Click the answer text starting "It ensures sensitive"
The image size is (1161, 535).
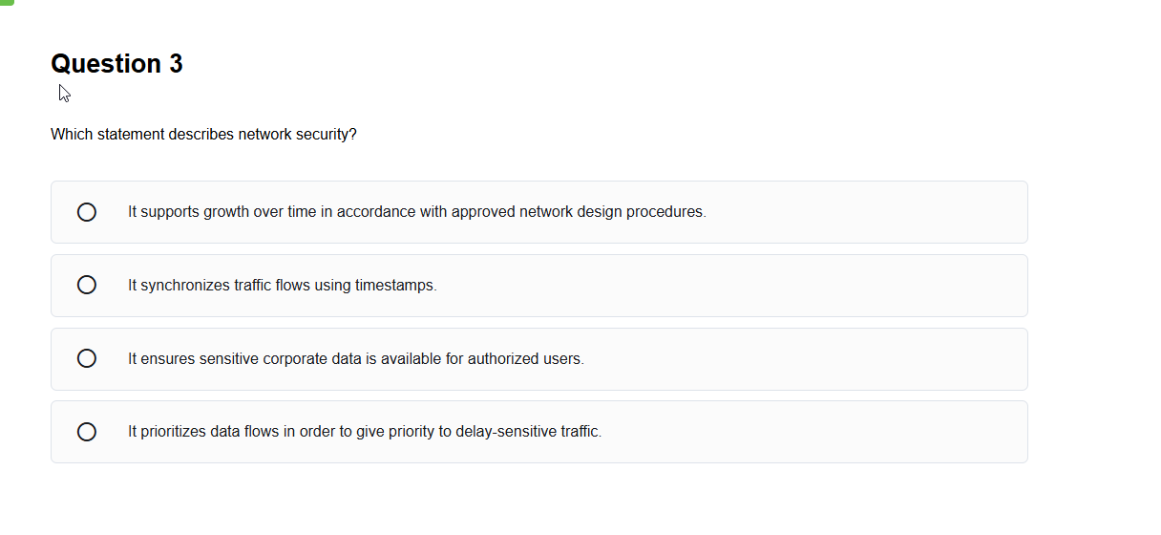[355, 359]
